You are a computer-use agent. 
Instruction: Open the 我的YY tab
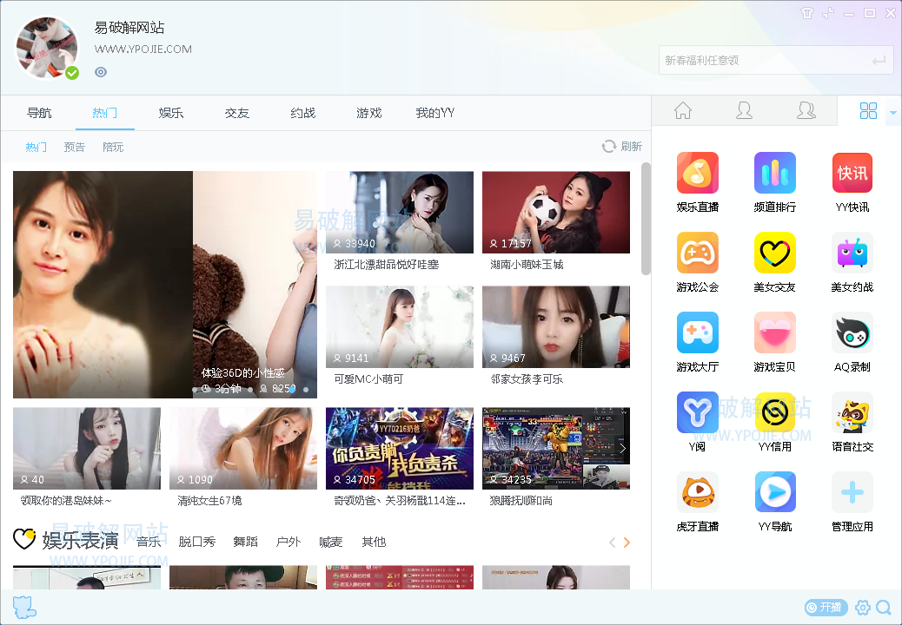tap(434, 113)
